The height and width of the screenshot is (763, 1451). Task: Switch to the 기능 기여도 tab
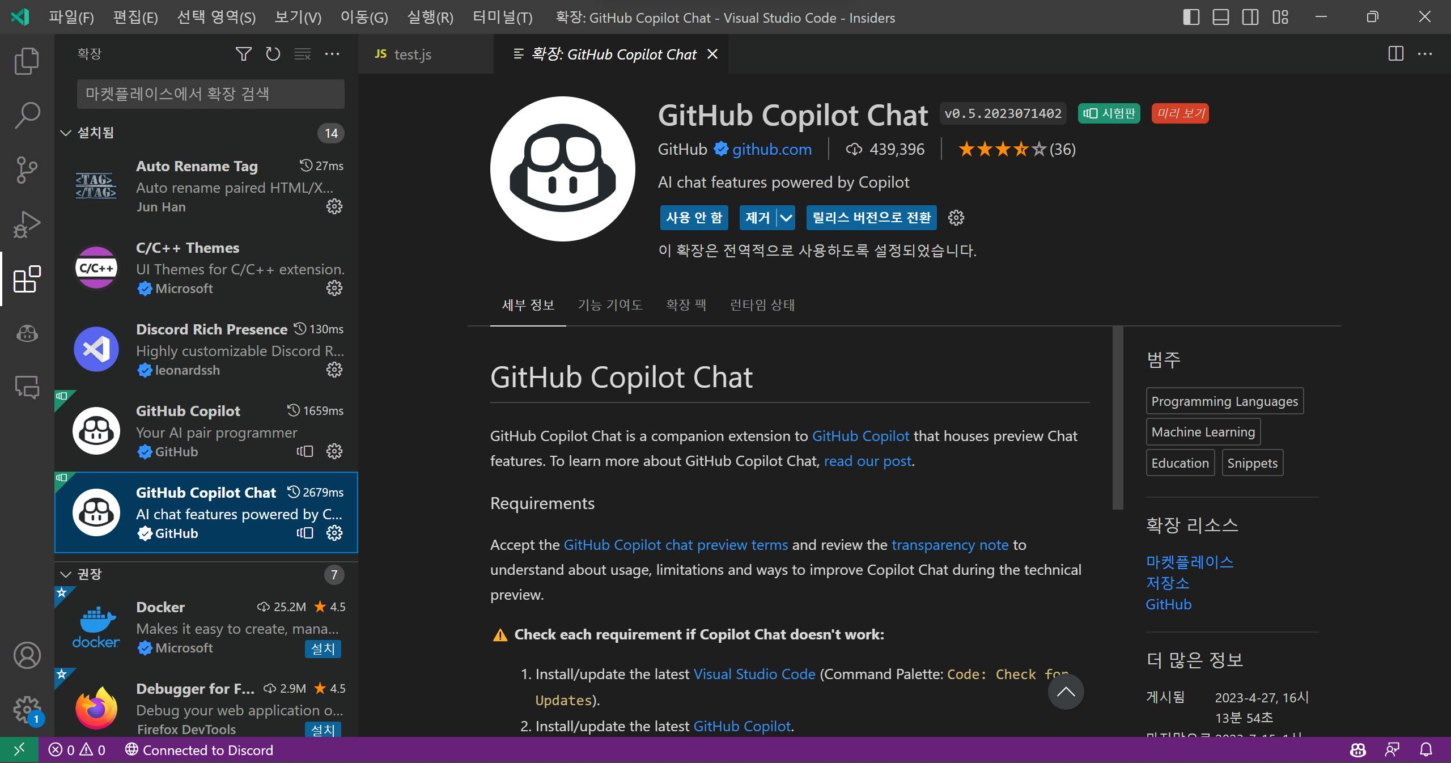610,305
